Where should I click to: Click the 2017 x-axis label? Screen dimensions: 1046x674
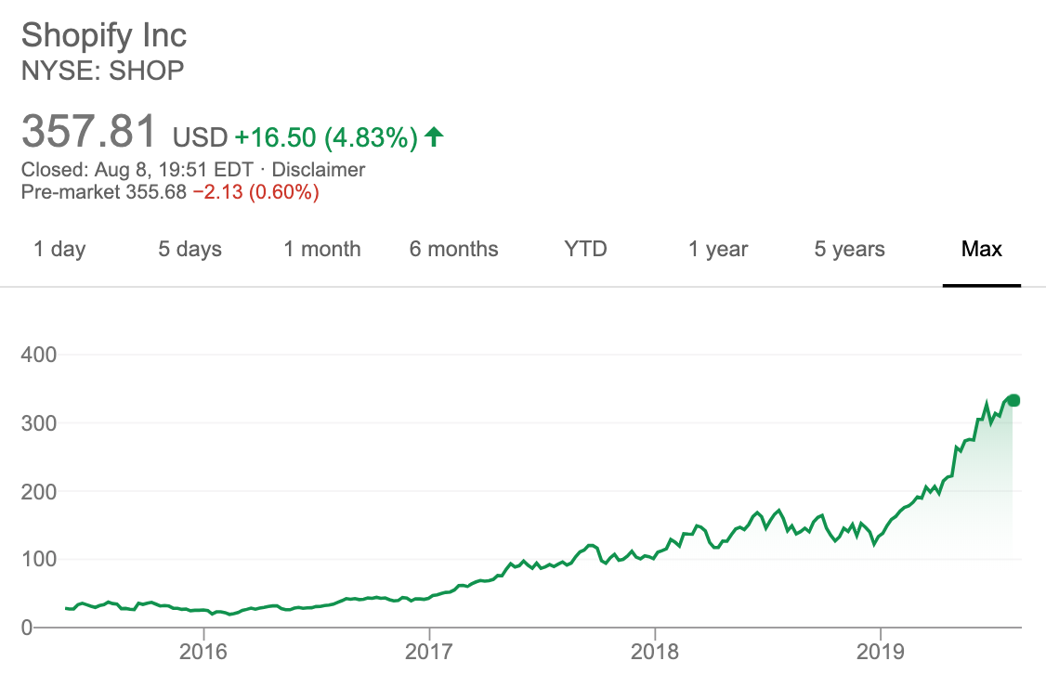pos(429,652)
